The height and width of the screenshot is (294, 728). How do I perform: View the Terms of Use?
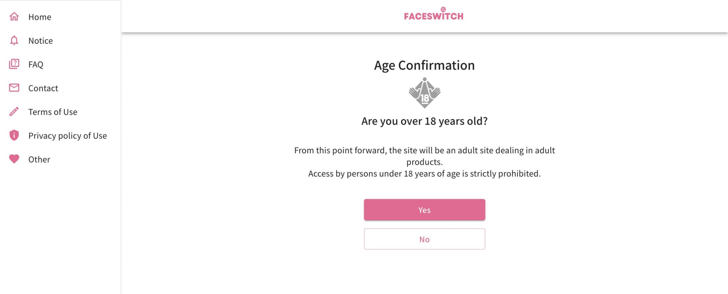tap(53, 112)
